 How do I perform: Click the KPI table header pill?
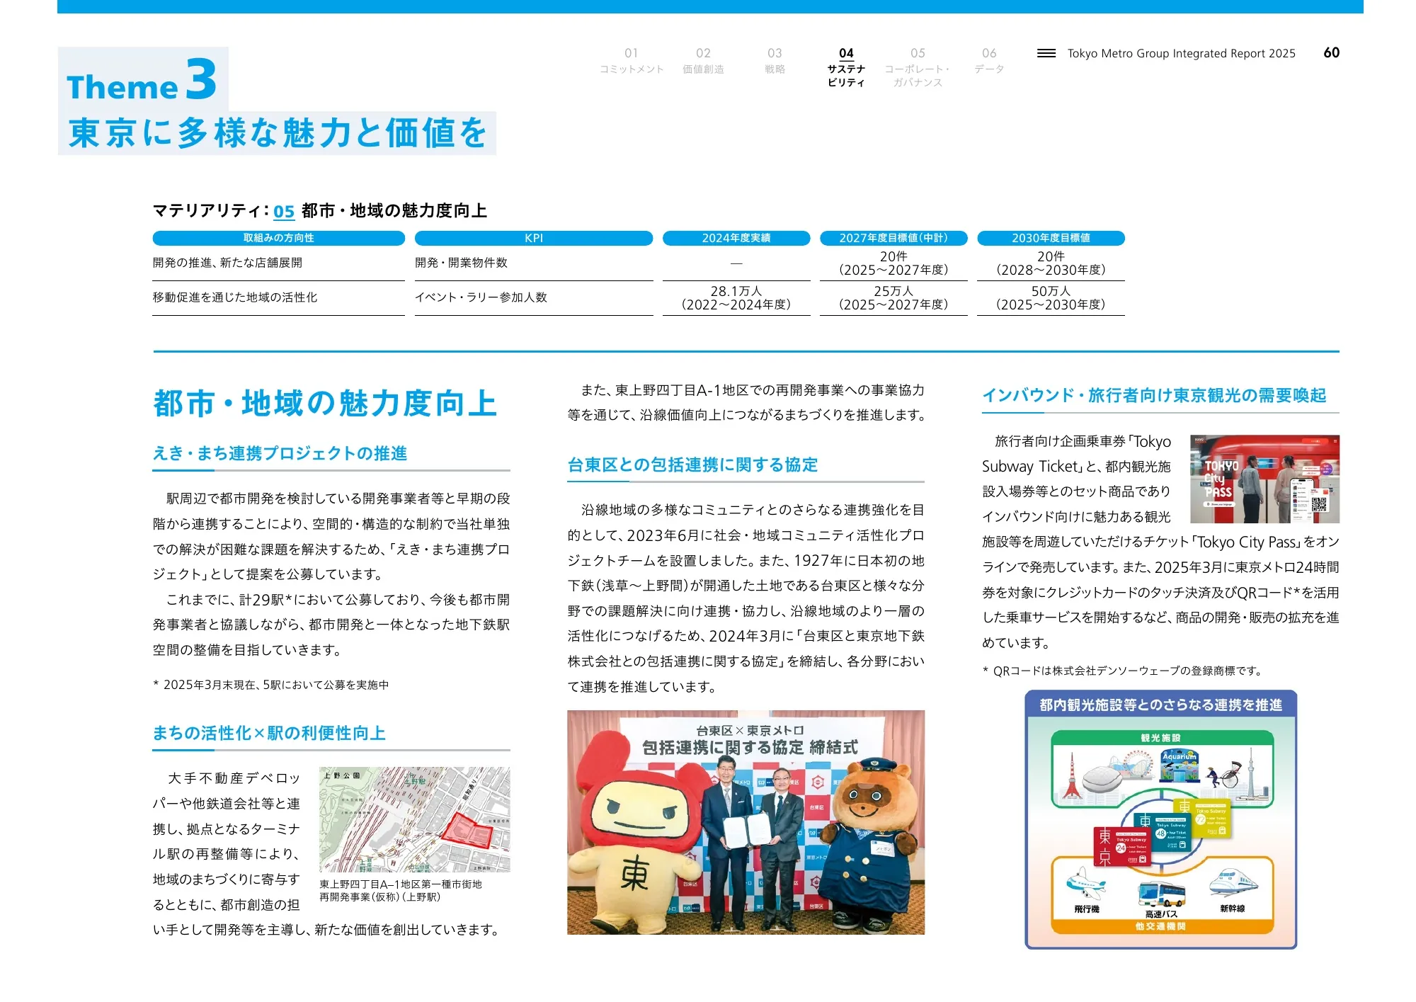pyautogui.click(x=534, y=238)
